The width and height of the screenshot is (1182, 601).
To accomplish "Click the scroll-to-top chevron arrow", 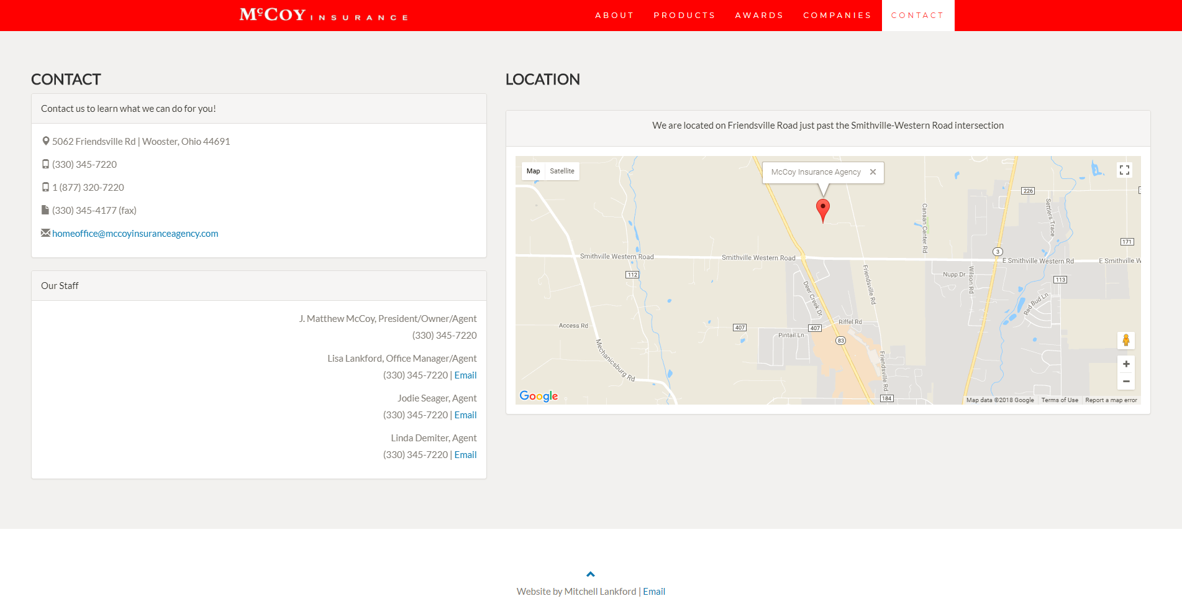I will point(591,574).
